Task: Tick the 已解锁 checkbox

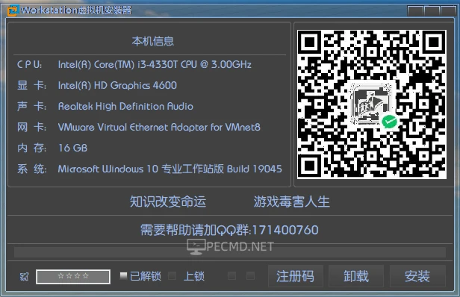Action: click(123, 275)
